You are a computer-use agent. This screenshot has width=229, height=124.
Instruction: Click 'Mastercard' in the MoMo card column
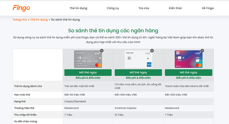[x=172, y=108]
